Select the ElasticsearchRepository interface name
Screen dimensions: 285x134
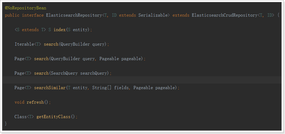(x=74, y=15)
